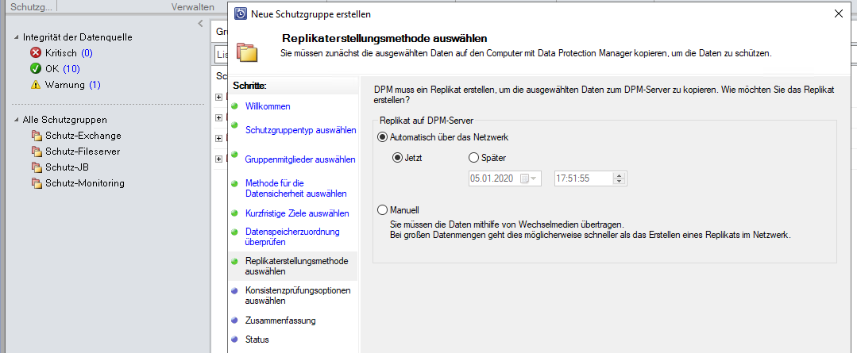The image size is (857, 353).
Task: Go to Kurzfristige Ziele auswählen step
Action: pos(297,213)
